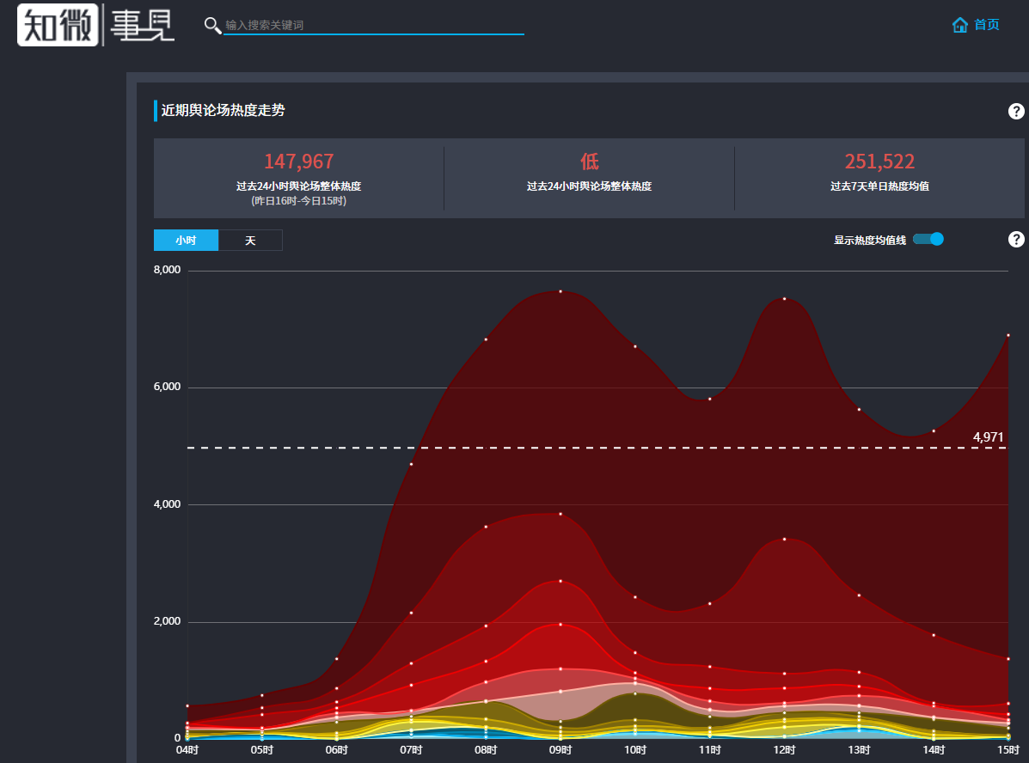Viewport: 1029px width, 763px height.
Task: Switch to the 小时 tab
Action: pos(186,241)
